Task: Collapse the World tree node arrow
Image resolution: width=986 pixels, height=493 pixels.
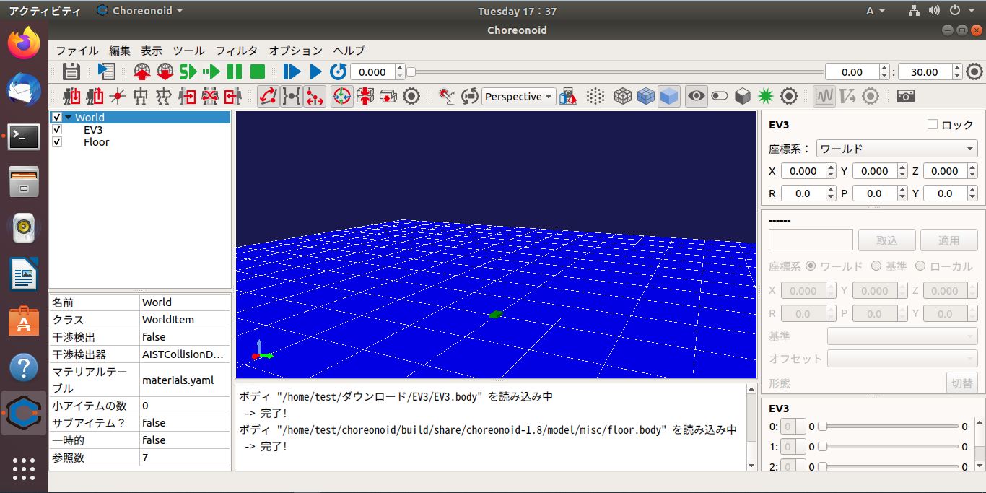Action: [68, 117]
